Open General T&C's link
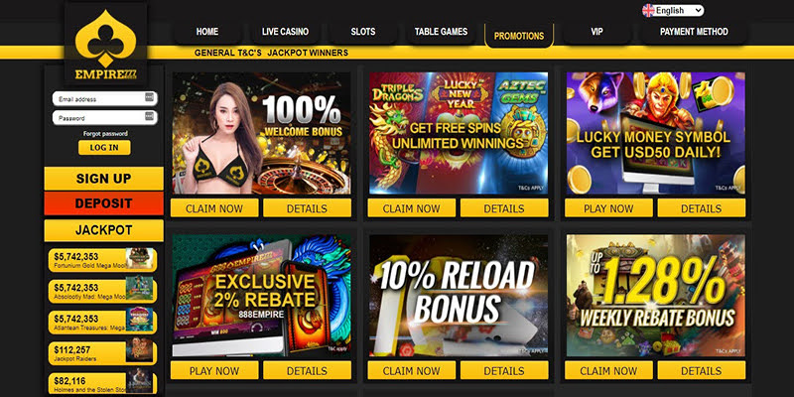 [228, 53]
